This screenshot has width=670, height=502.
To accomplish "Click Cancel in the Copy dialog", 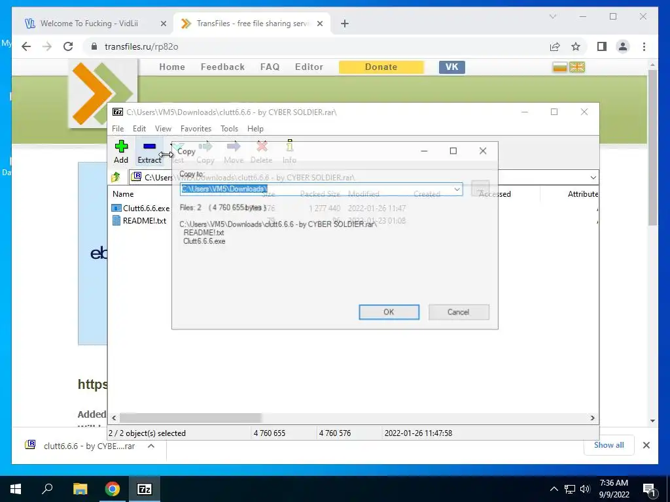I will 459,312.
